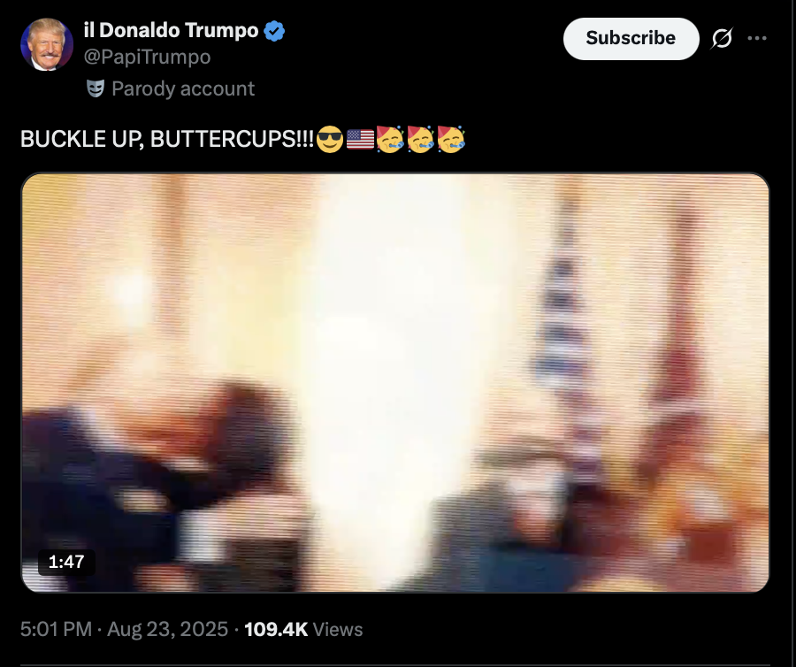Click the Parody account label
This screenshot has height=667, width=796.
(183, 88)
